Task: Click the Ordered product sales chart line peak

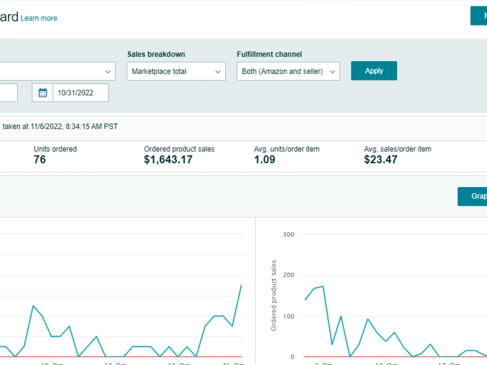Action: click(x=323, y=287)
